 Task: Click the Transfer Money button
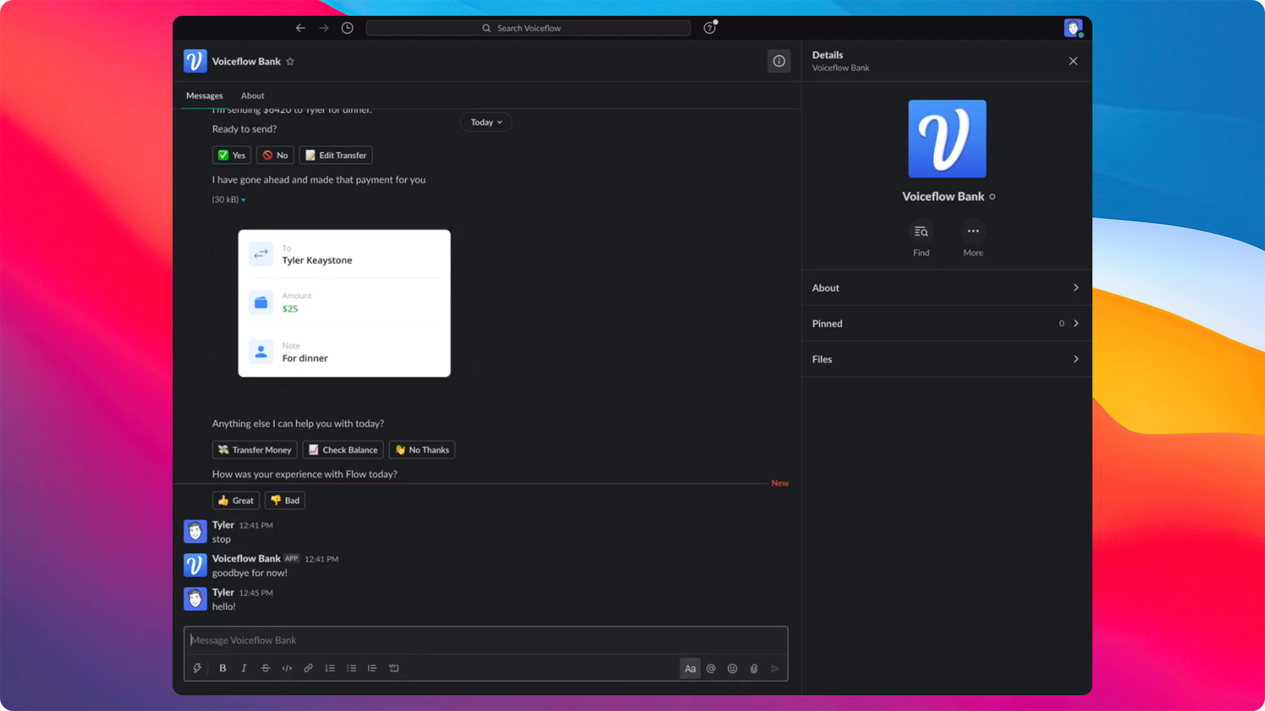(256, 449)
